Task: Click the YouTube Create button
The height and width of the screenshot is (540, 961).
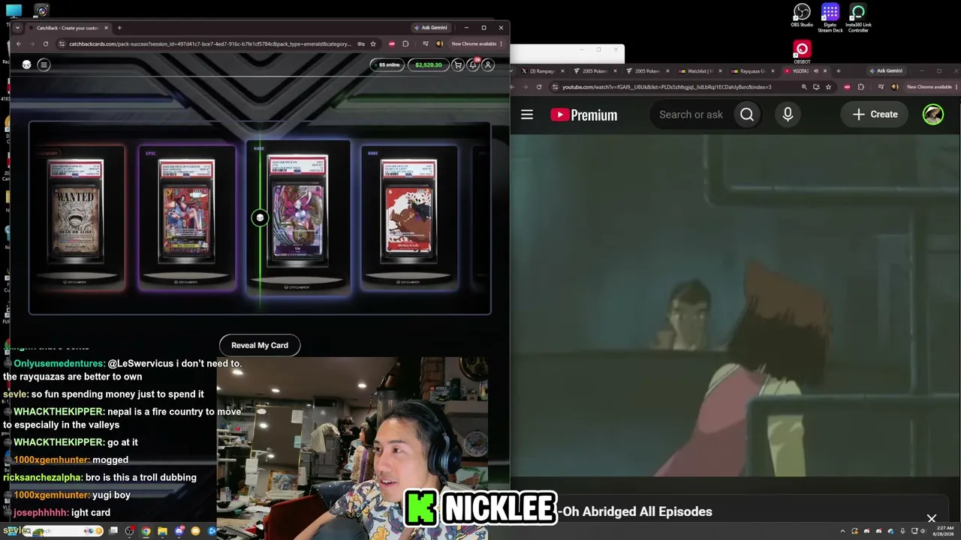Action: [x=875, y=115]
